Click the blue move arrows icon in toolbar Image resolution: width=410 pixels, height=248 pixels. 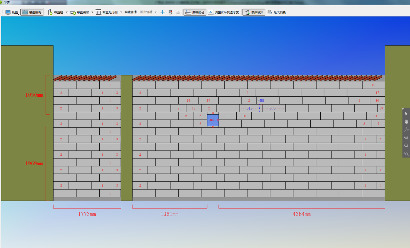tap(162, 12)
